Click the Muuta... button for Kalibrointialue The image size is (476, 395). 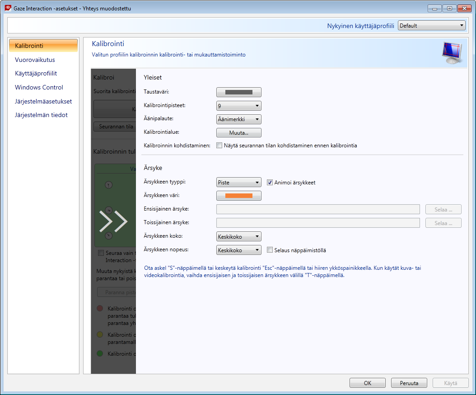(x=238, y=133)
